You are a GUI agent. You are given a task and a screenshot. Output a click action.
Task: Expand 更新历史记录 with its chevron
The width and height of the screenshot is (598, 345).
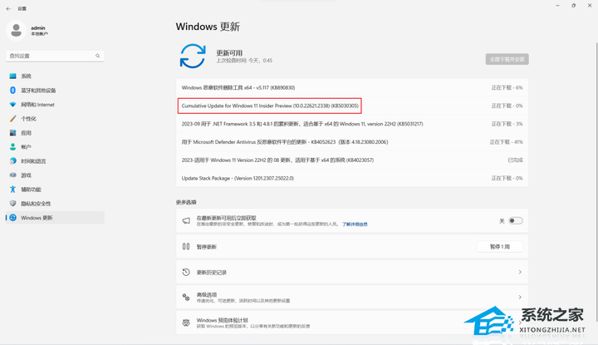coord(520,272)
